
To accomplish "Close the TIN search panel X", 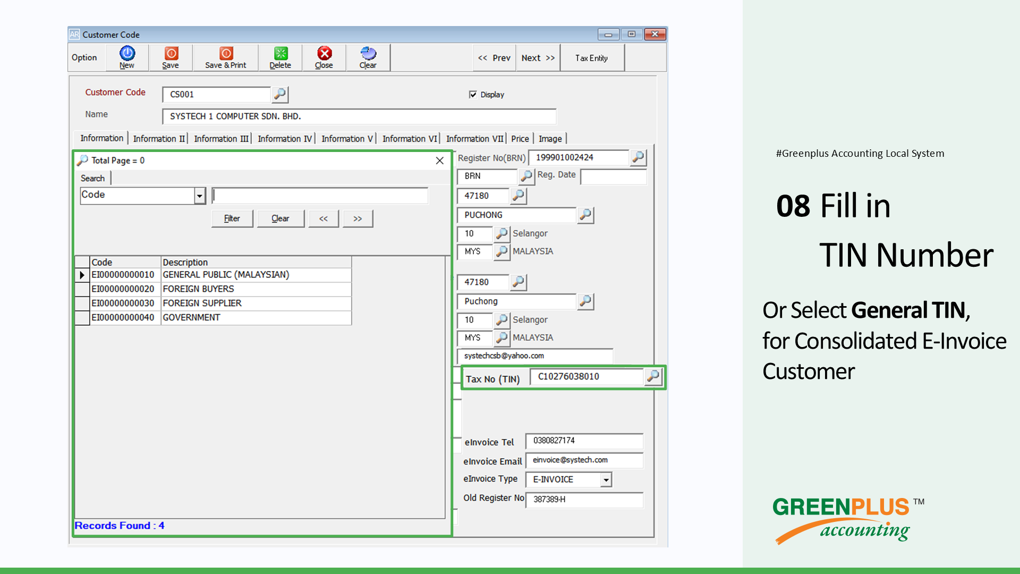I will coord(439,161).
